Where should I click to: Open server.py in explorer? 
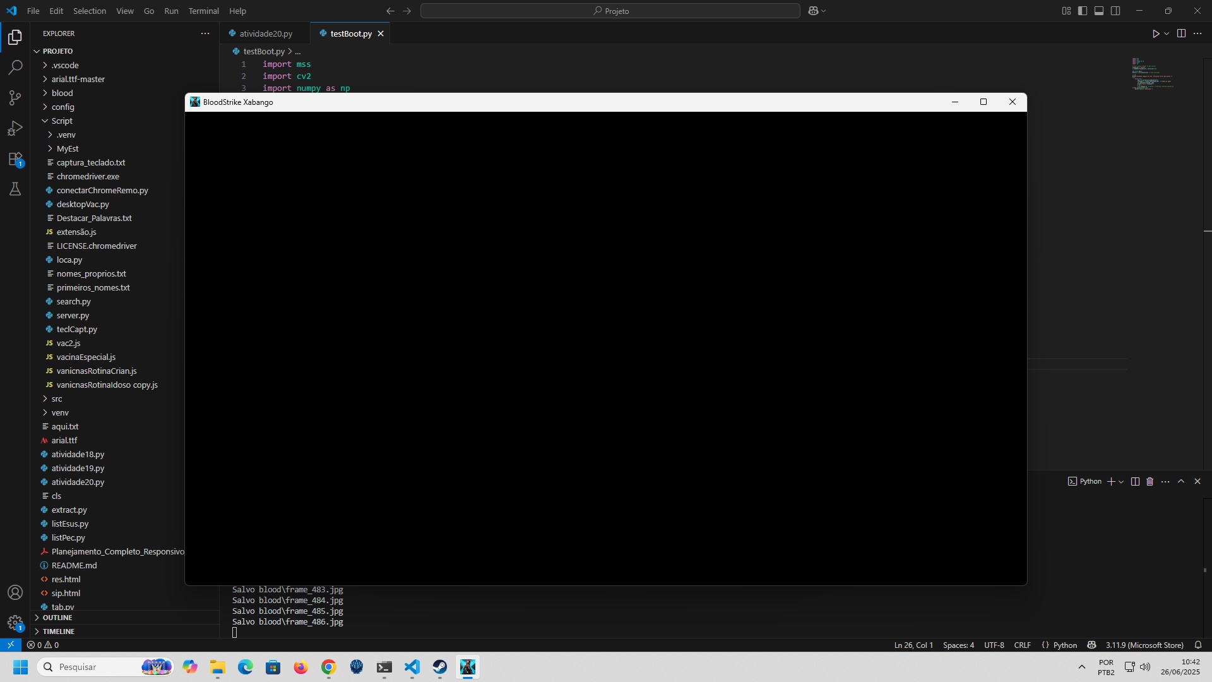point(73,315)
